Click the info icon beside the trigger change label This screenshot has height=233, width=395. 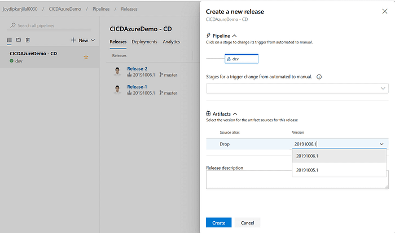pyautogui.click(x=319, y=77)
